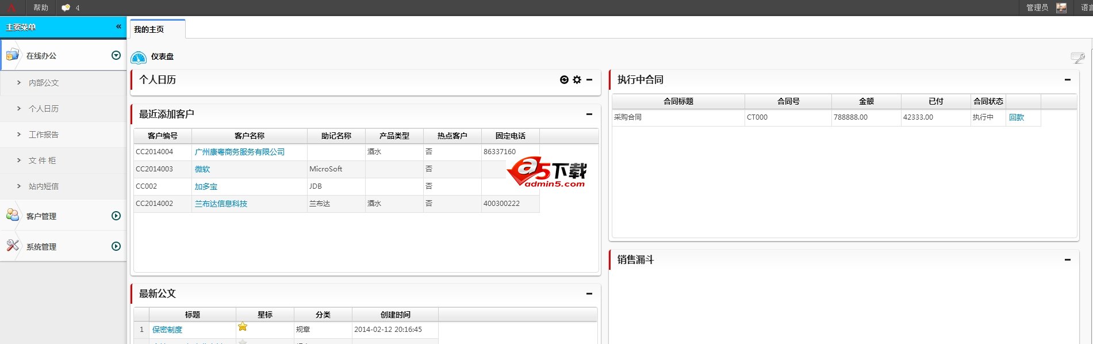The width and height of the screenshot is (1093, 344).
Task: Open the 保密制度 document link
Action: 167,330
